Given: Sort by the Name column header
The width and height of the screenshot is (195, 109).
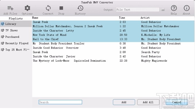Looking at the screenshot, I should [x=35, y=18].
